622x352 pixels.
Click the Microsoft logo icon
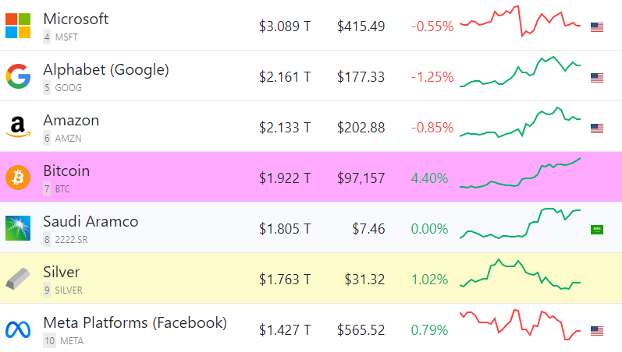tap(18, 26)
